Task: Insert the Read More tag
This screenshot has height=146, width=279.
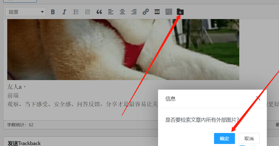Action: click(157, 12)
